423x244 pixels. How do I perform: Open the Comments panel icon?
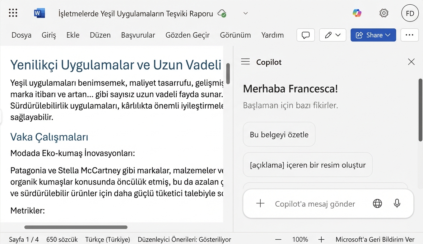[305, 35]
